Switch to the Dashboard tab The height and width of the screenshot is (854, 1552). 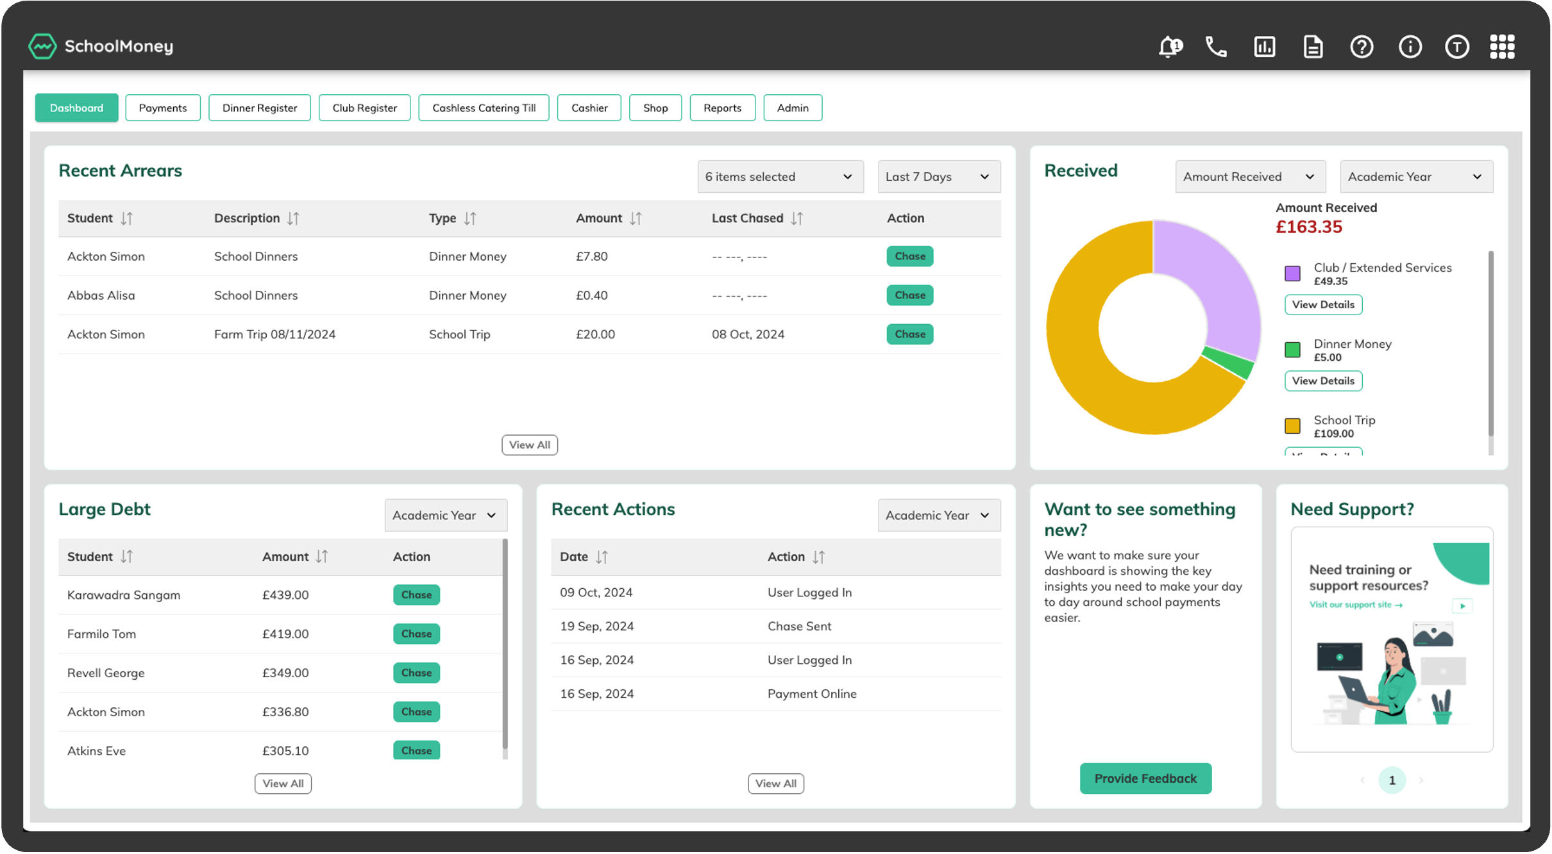coord(76,108)
